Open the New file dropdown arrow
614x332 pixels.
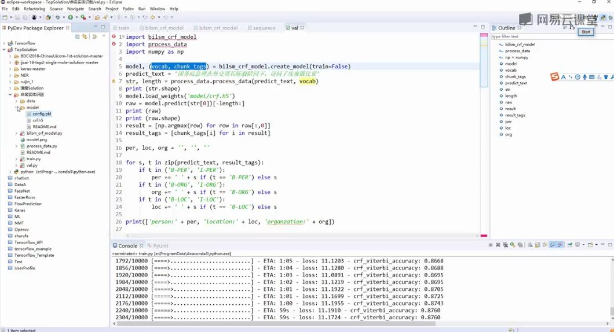pos(10,17)
